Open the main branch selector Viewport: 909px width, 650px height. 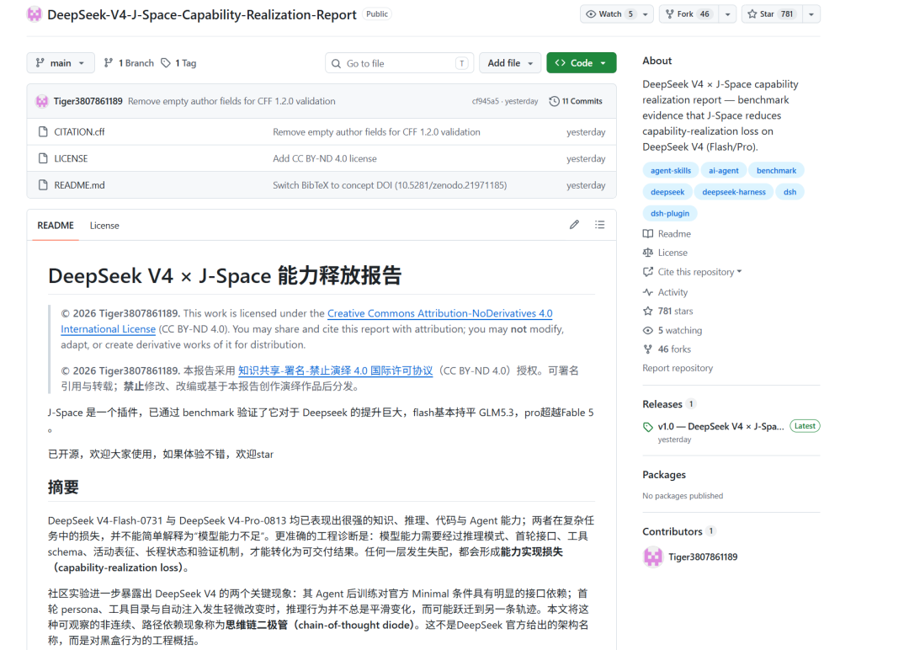(61, 62)
